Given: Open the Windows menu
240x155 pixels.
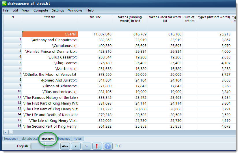Looking at the screenshot, I should 75,10.
